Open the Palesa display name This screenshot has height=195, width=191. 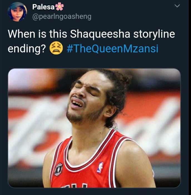point(43,7)
